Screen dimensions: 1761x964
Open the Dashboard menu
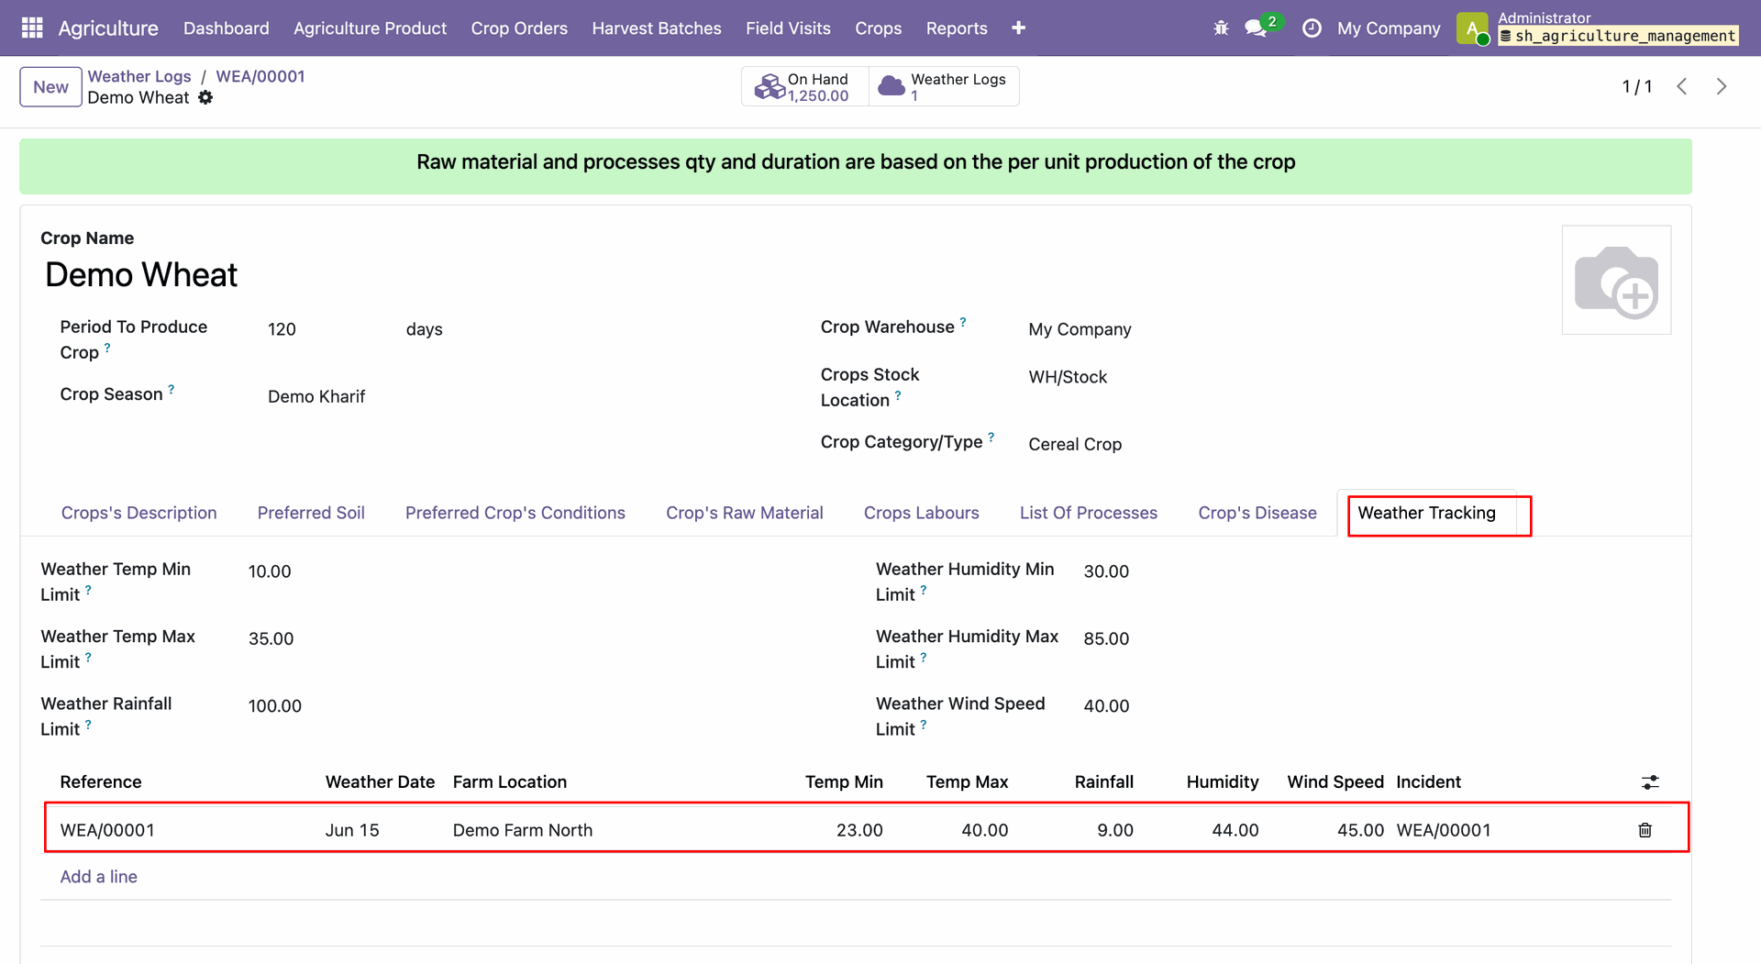point(227,28)
